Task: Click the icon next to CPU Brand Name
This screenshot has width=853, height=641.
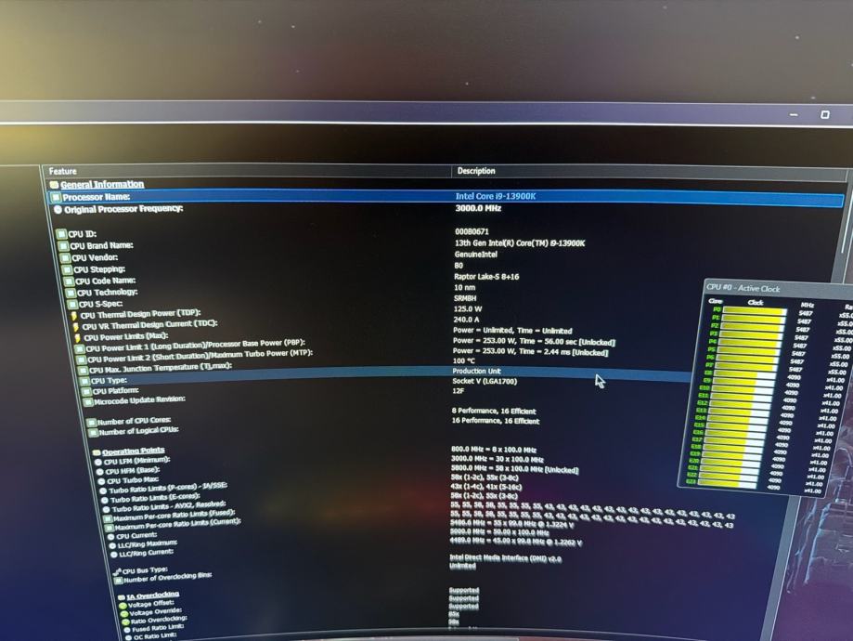Action: tap(63, 246)
